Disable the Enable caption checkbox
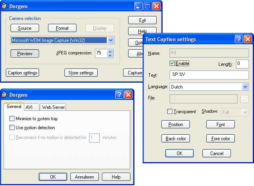This screenshot has height=186, width=254. [x=172, y=63]
